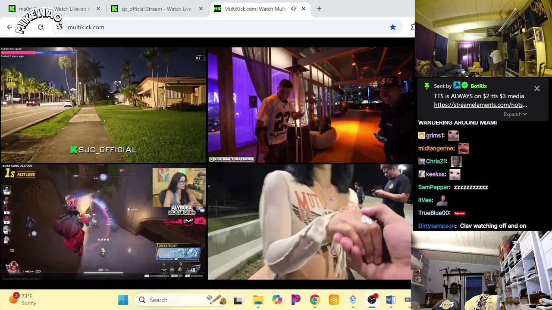Open the Alyboba gameplay stream tile
Image resolution: width=552 pixels, height=310 pixels.
point(103,222)
